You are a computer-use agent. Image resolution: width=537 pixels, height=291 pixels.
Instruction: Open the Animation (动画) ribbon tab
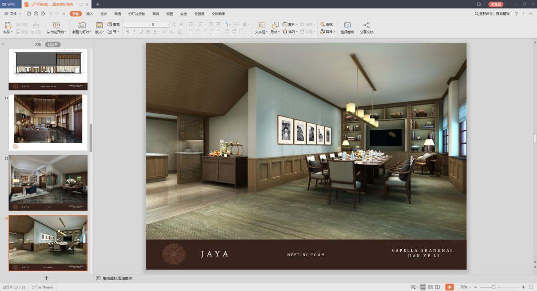click(x=117, y=14)
